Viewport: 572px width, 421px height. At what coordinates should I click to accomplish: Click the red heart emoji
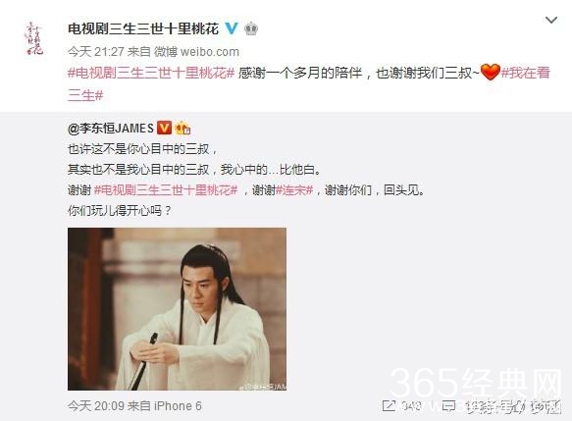click(x=490, y=72)
